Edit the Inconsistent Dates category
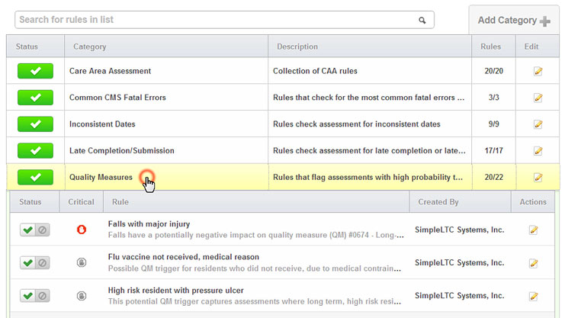This screenshot has height=318, width=565. [538, 124]
